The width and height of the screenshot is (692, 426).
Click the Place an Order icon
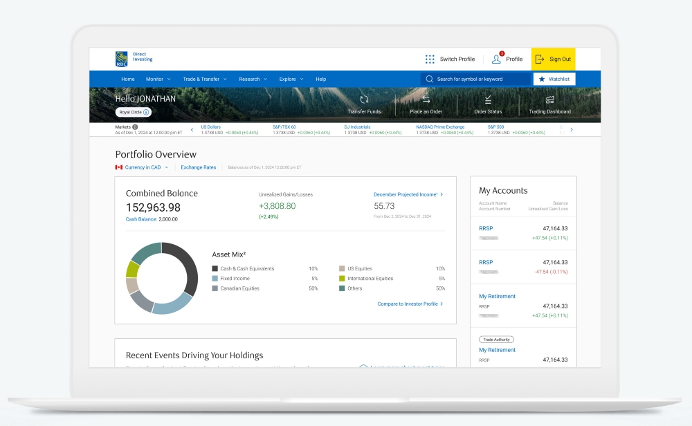click(426, 100)
